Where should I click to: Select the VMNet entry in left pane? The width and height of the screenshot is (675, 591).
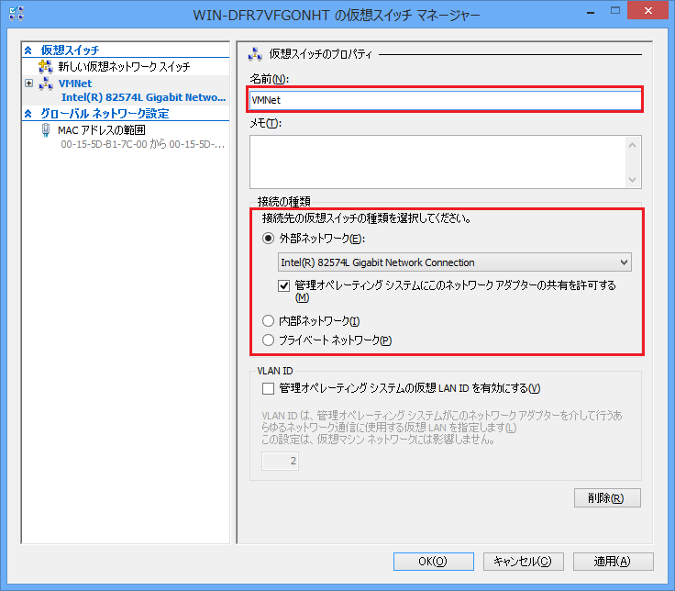coord(75,84)
